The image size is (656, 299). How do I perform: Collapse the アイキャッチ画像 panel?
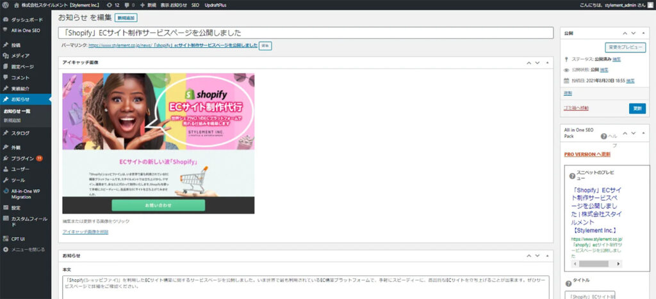[x=547, y=63]
